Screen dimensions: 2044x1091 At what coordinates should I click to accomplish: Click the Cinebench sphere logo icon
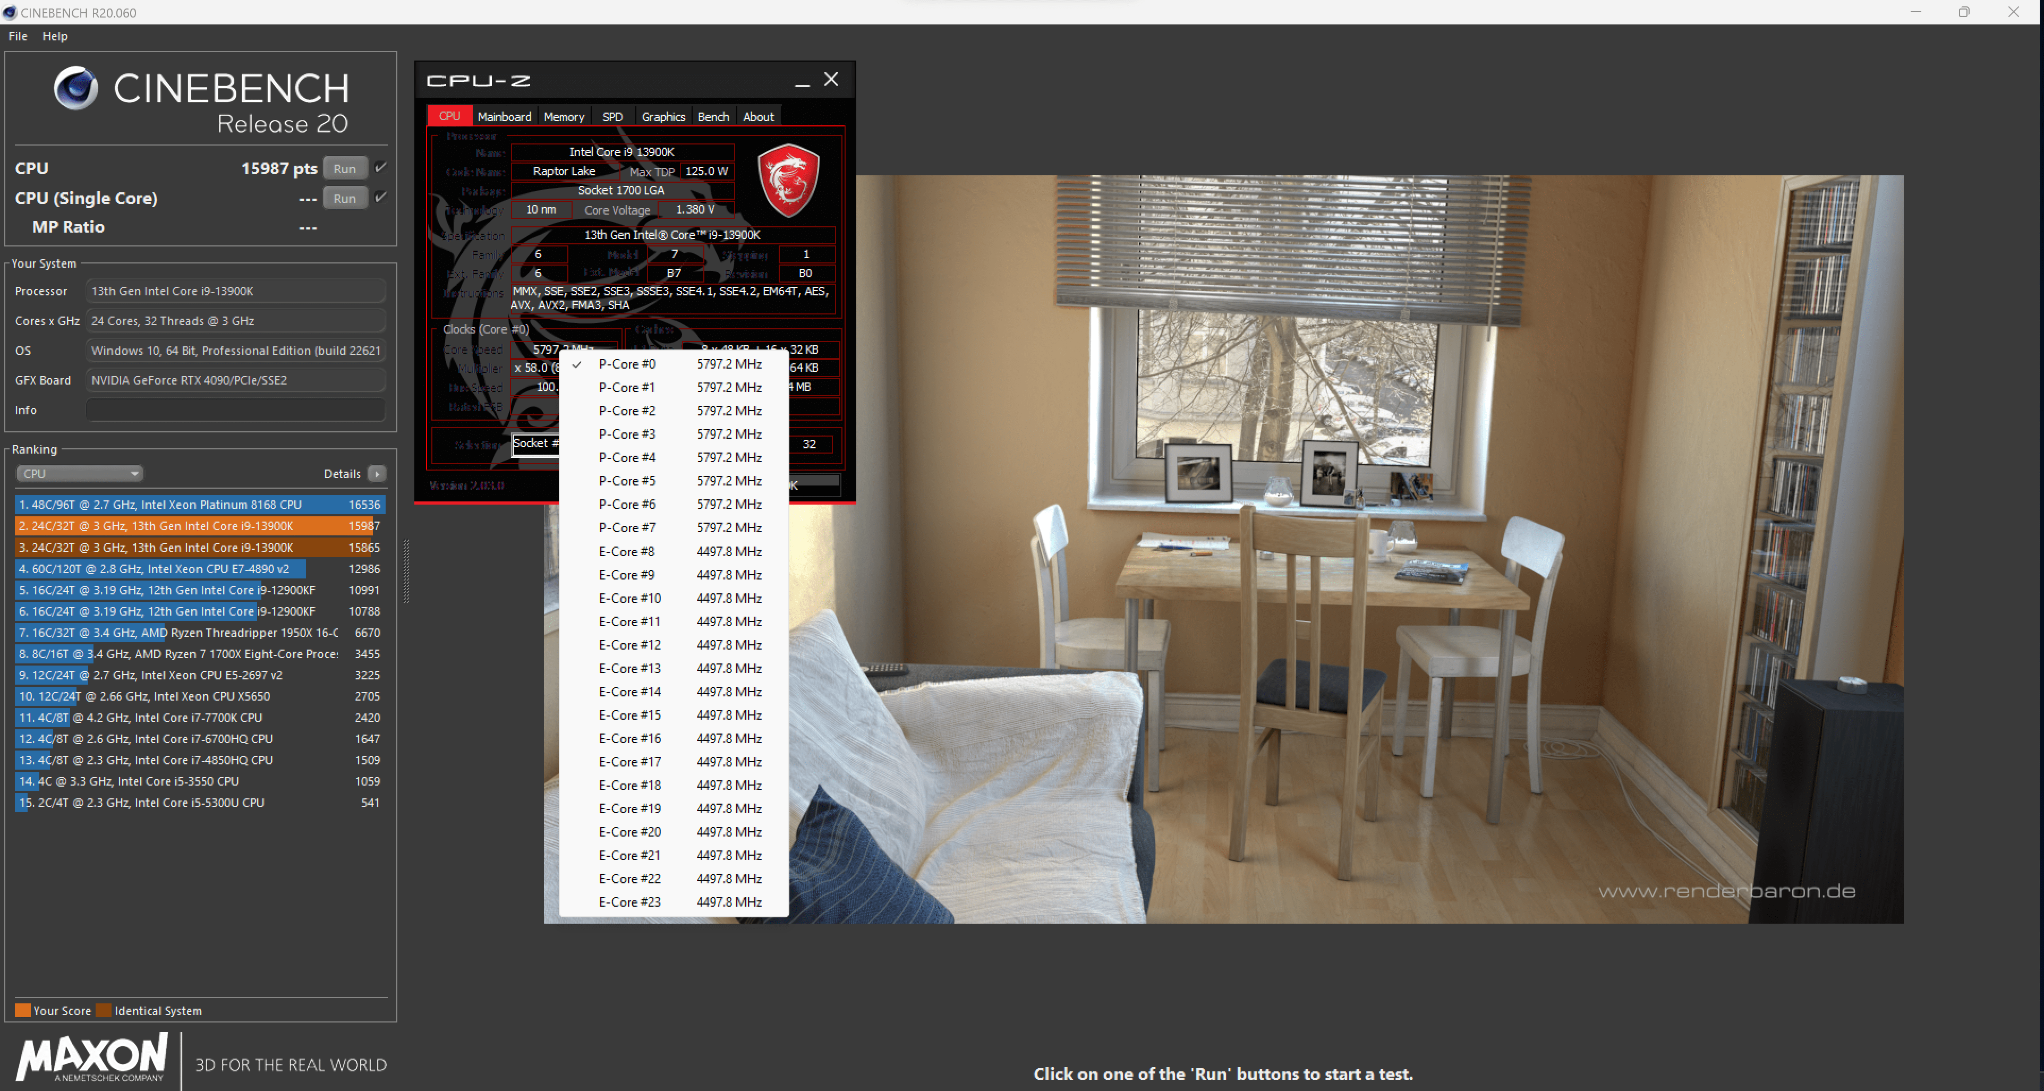point(75,87)
